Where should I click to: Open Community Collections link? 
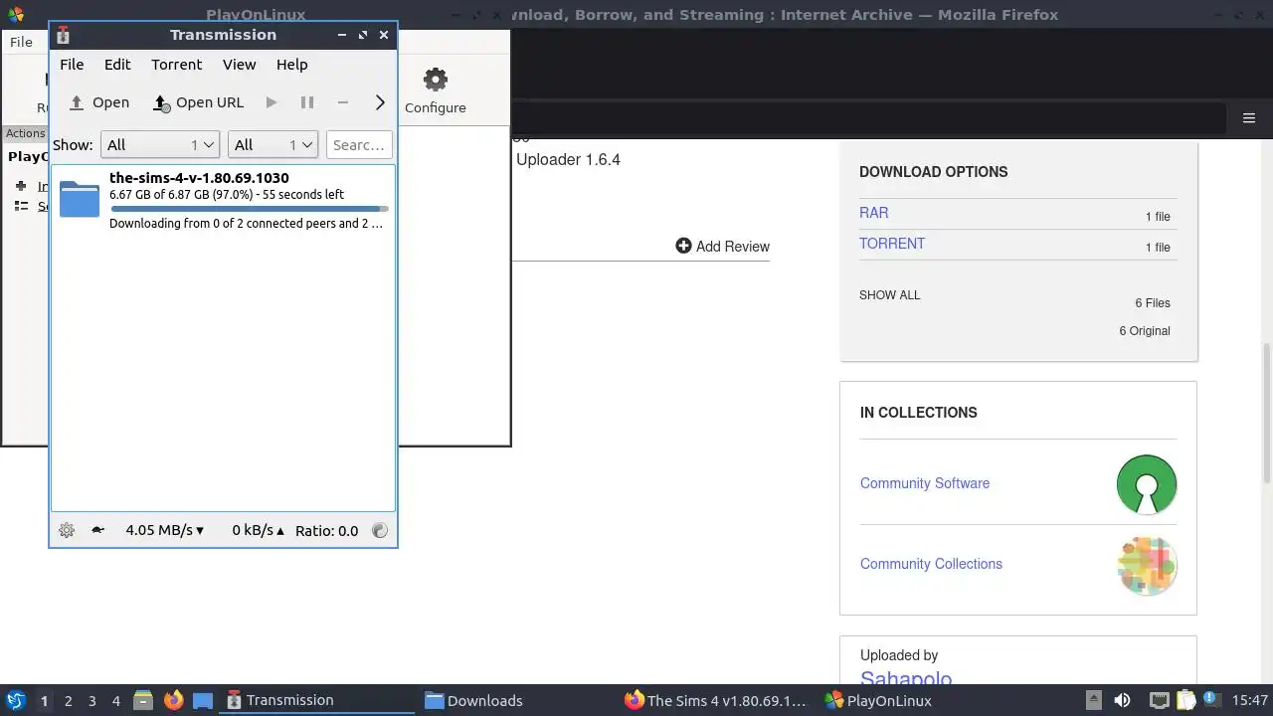pos(931,564)
